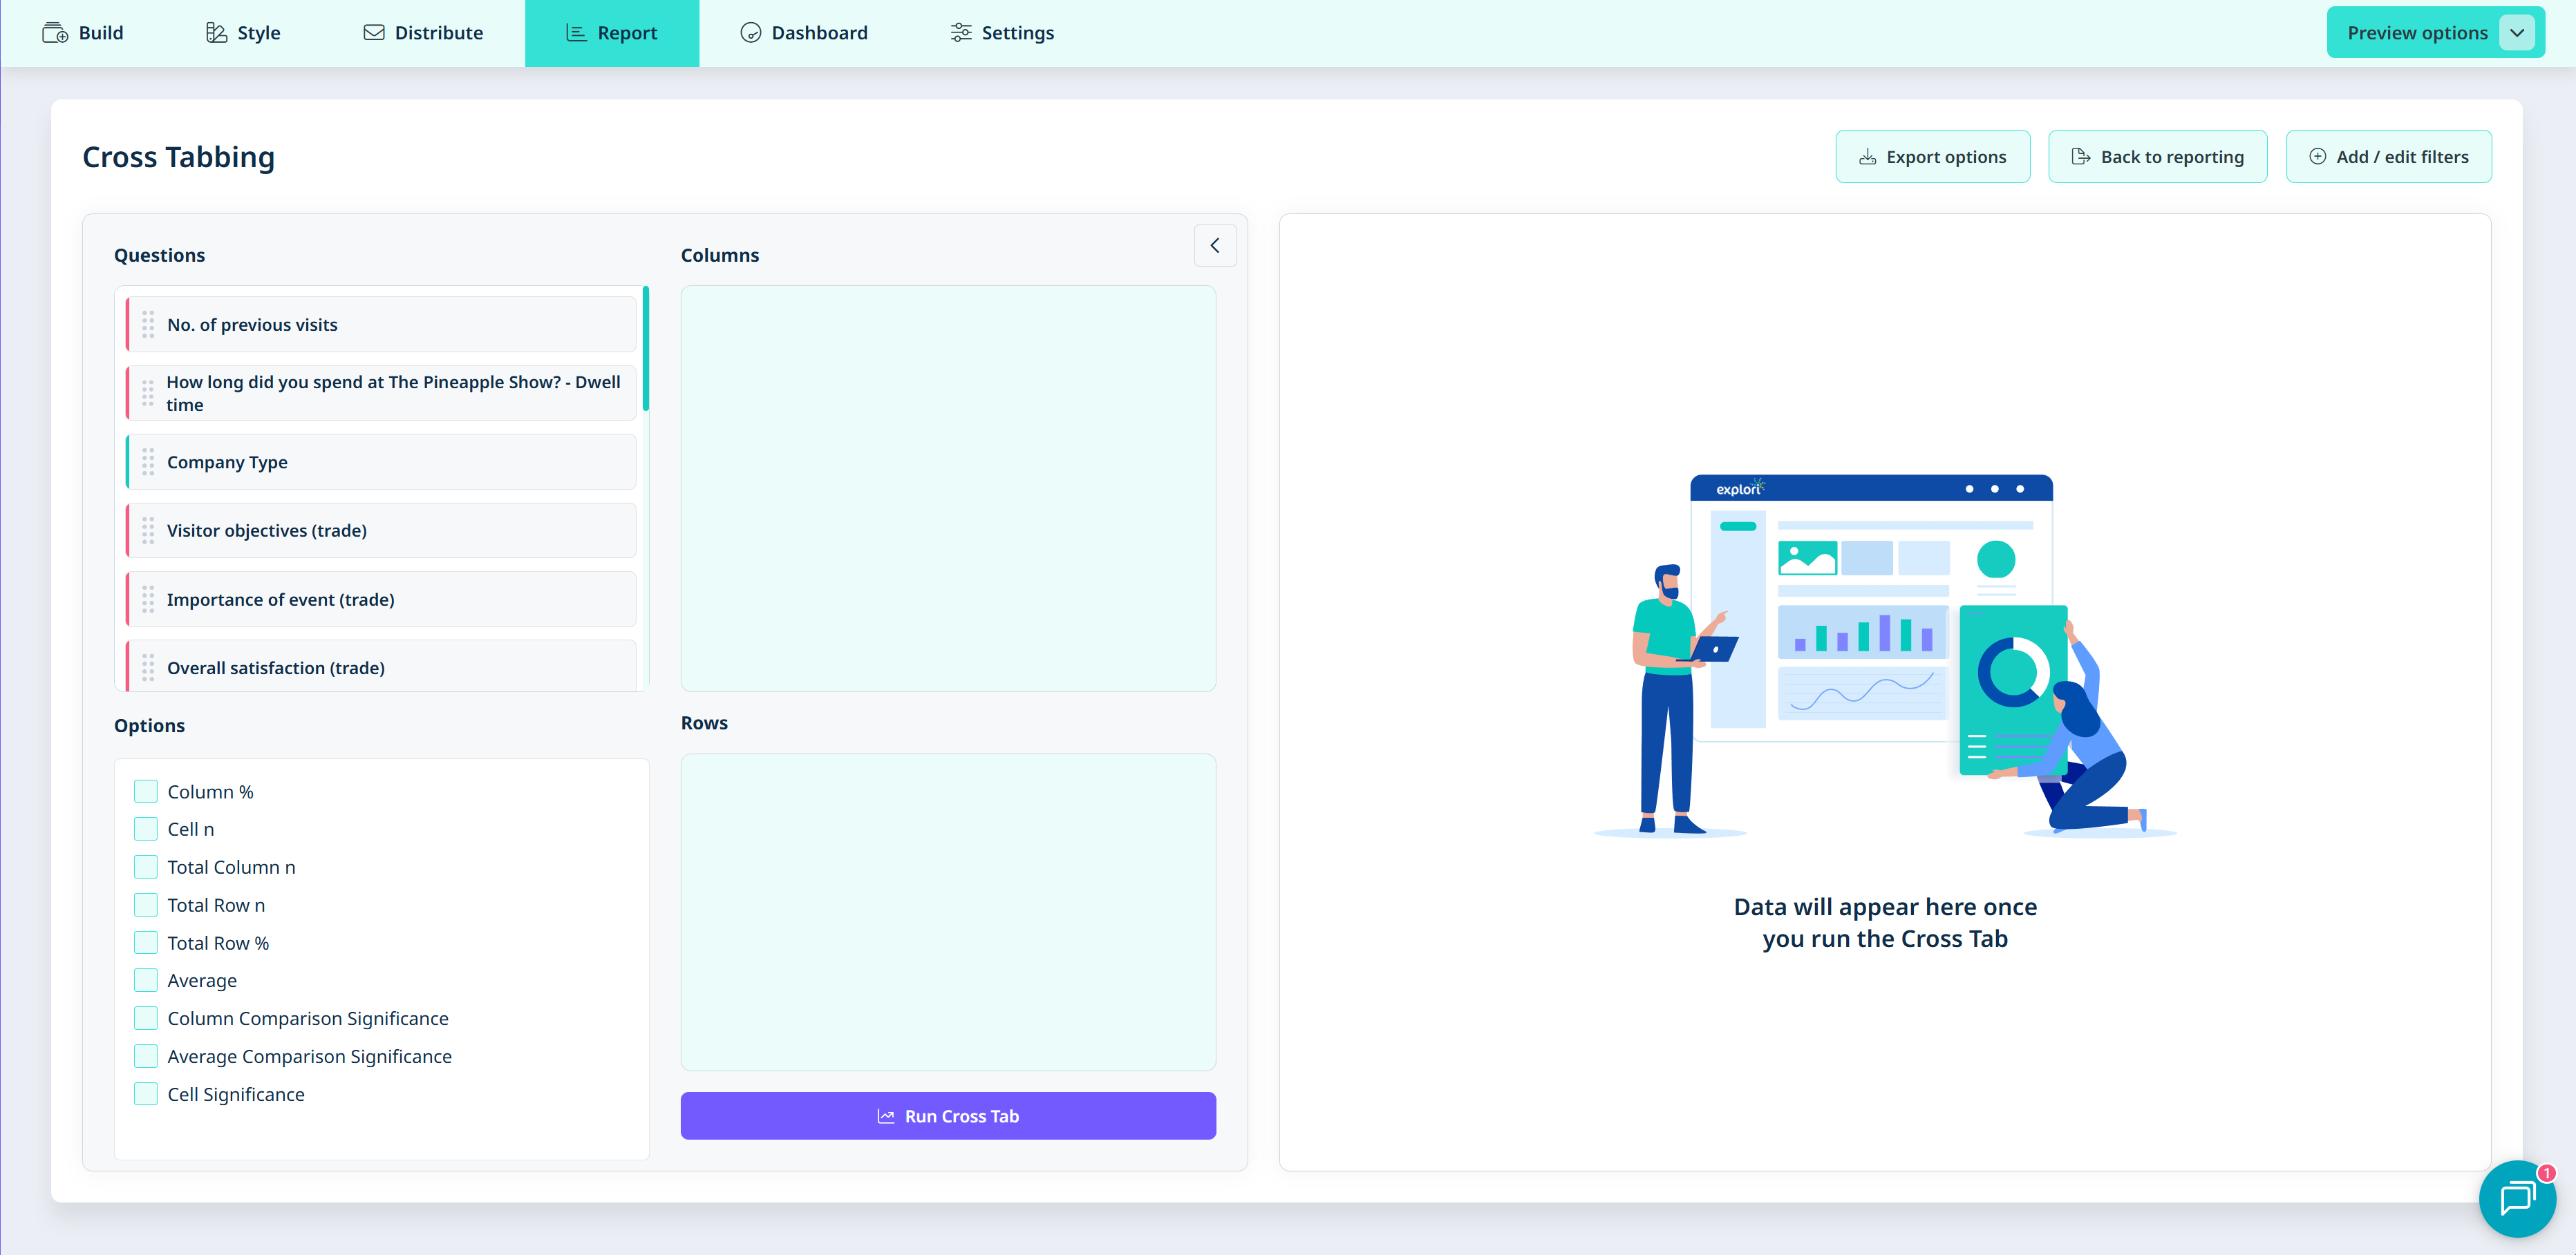Click the Distribute envelope icon
The width and height of the screenshot is (2576, 1255).
pyautogui.click(x=374, y=33)
